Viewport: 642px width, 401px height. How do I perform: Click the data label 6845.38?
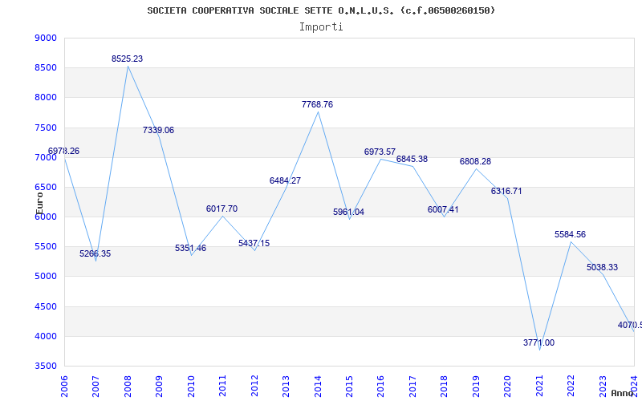[x=412, y=159]
